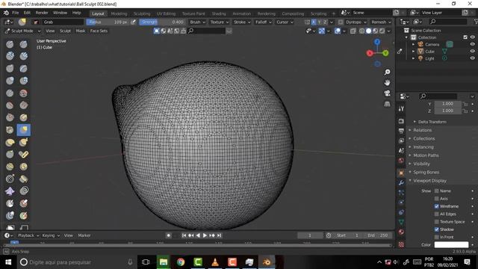
Task: Switch to the Modeling workspace tab
Action: (119, 13)
